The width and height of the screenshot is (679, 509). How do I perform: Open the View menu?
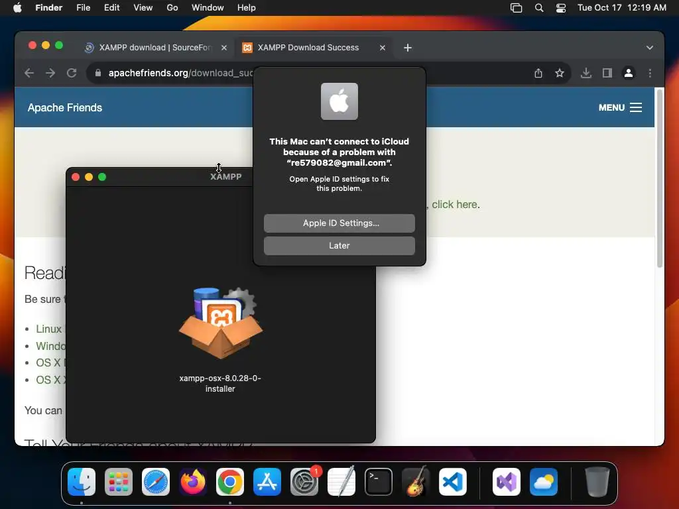tap(143, 8)
